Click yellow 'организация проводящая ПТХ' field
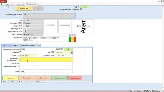 [x=46, y=60]
